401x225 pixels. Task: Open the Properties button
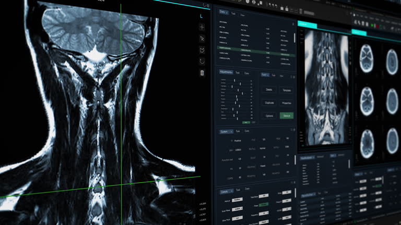pyautogui.click(x=286, y=103)
